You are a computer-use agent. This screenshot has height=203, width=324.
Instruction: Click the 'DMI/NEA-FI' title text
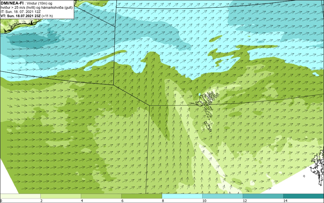(x=12, y=3)
